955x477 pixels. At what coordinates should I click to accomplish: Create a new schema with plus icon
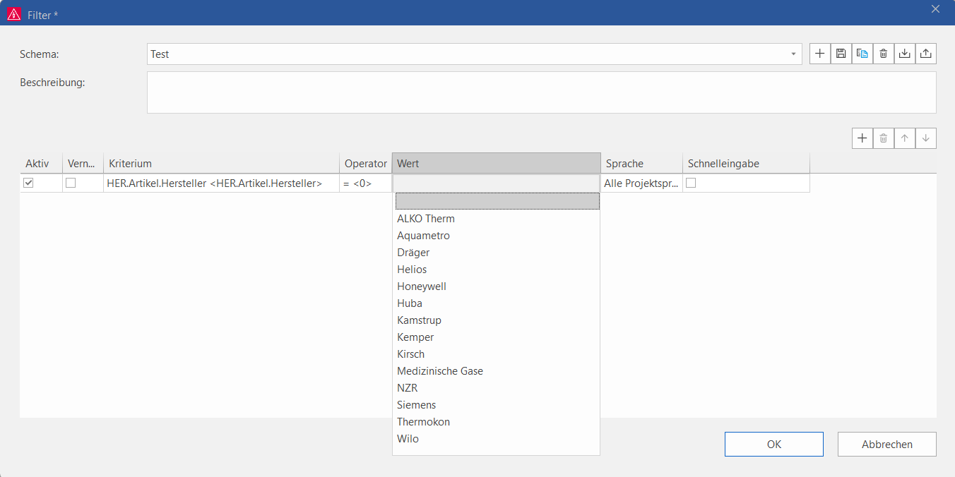(x=819, y=54)
